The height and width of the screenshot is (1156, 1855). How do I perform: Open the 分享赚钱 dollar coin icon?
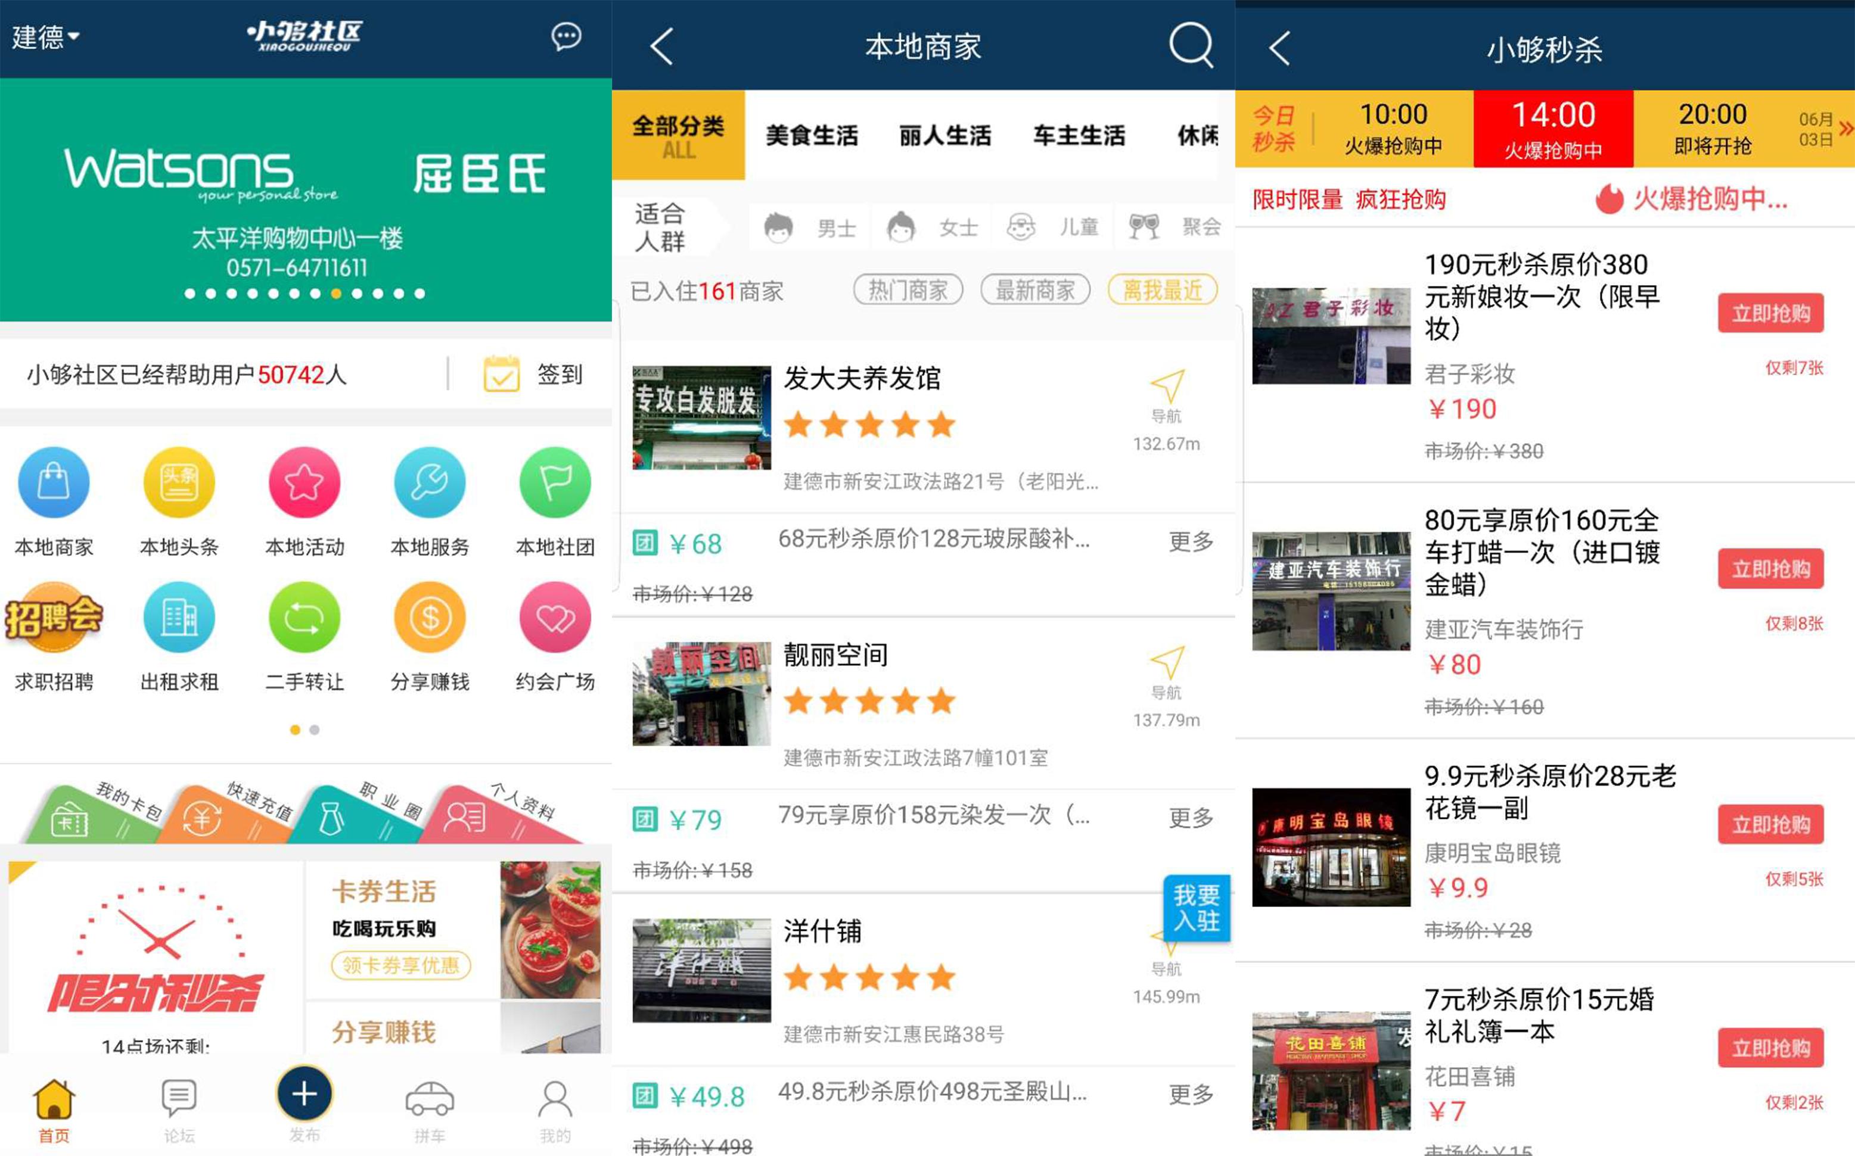click(x=429, y=618)
